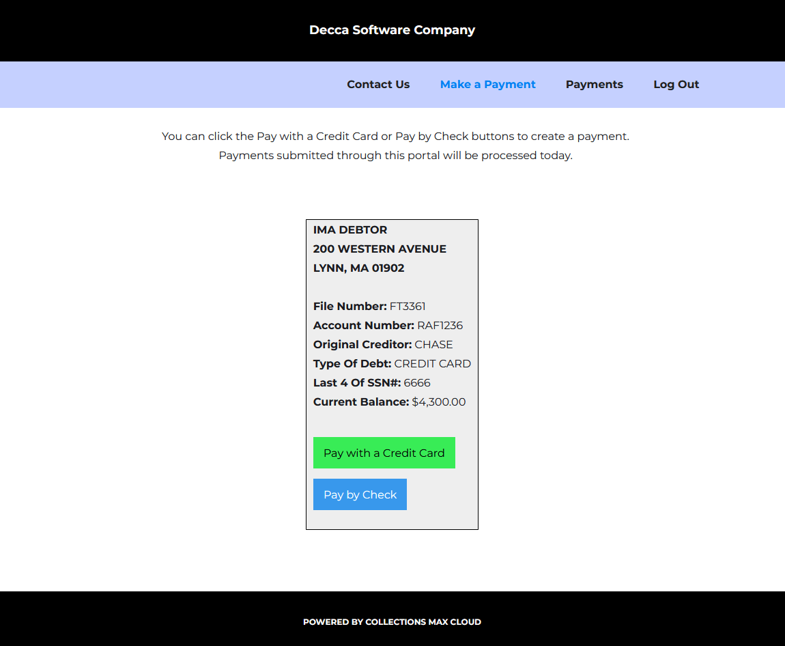This screenshot has height=646, width=785.
Task: Select the 200 WESTERN AVENUE address line
Action: 380,249
